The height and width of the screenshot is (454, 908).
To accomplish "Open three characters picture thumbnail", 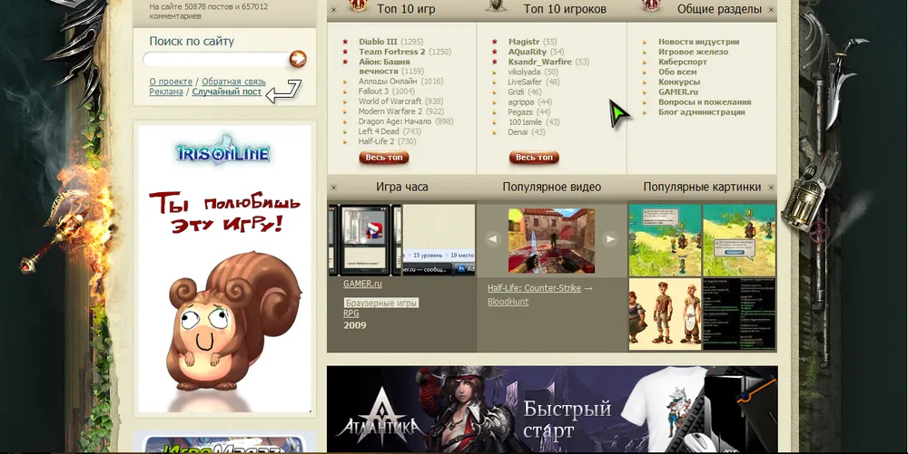I will (x=665, y=314).
